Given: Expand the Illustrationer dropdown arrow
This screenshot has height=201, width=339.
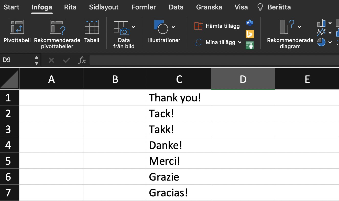Looking at the screenshot, I should 173,27.
